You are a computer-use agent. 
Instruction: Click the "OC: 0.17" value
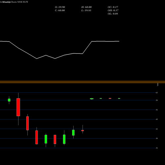pyautogui.click(x=113, y=7)
